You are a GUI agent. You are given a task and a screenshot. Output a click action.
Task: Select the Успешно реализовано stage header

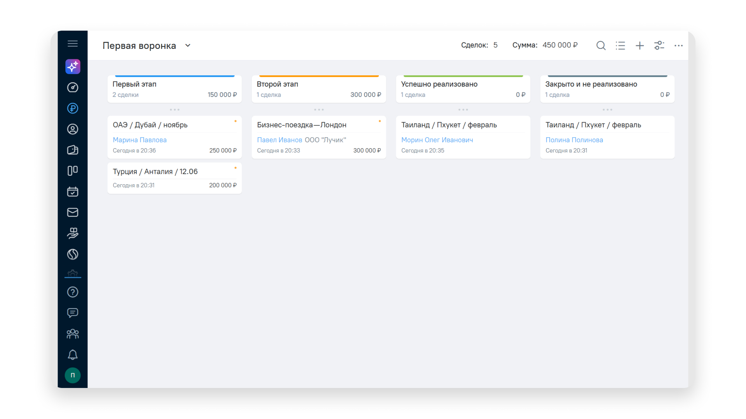pos(439,84)
